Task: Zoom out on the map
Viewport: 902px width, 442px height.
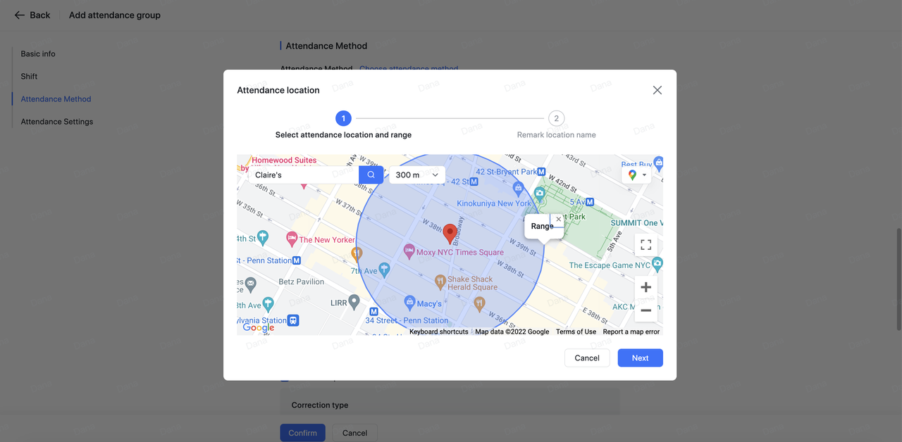Action: [x=645, y=310]
